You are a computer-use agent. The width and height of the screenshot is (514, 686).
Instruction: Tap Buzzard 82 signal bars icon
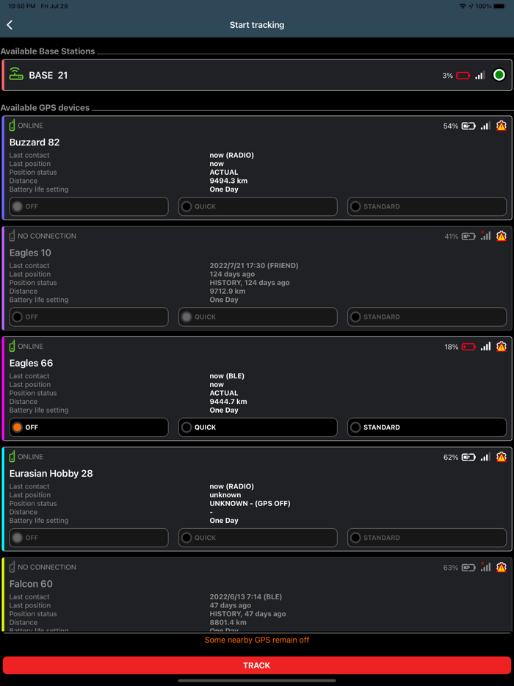(x=485, y=126)
